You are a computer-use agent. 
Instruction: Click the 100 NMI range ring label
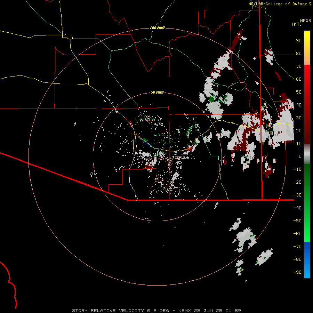coord(157,28)
